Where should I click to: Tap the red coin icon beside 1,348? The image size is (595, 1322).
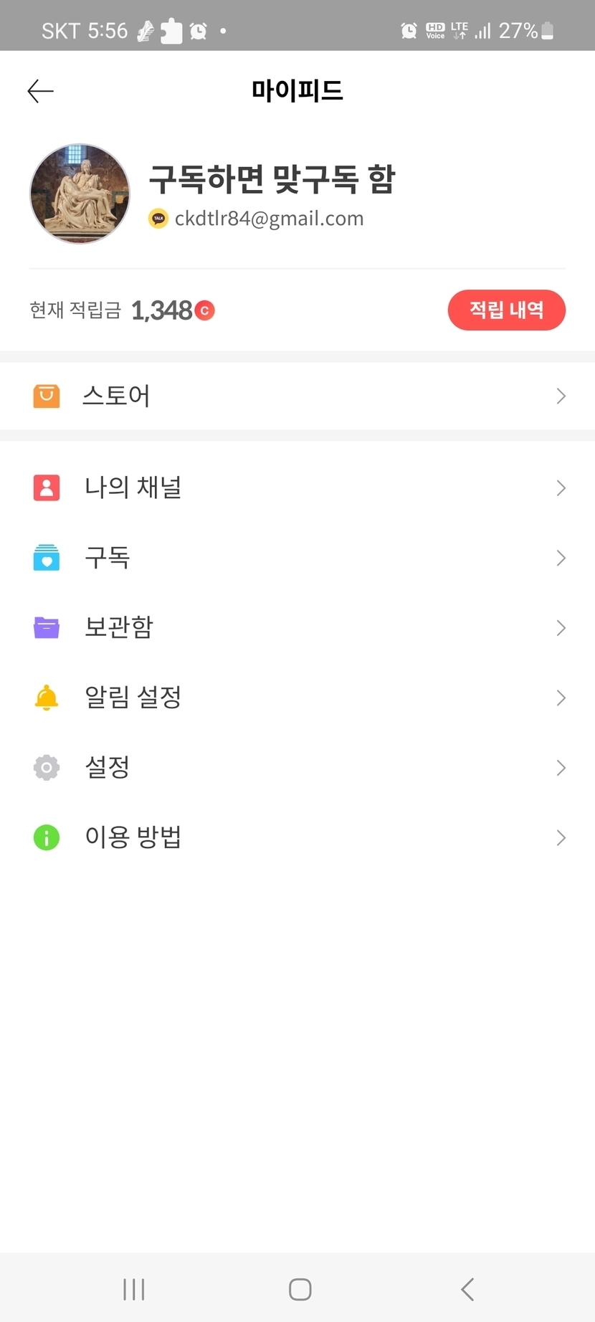pyautogui.click(x=205, y=310)
